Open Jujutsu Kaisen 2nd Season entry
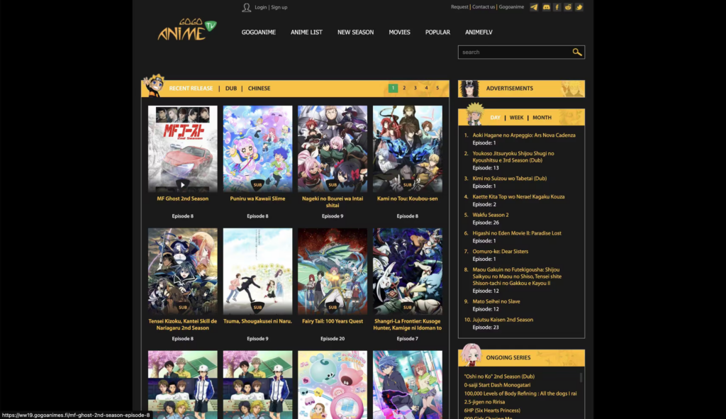The height and width of the screenshot is (419, 726). click(503, 320)
